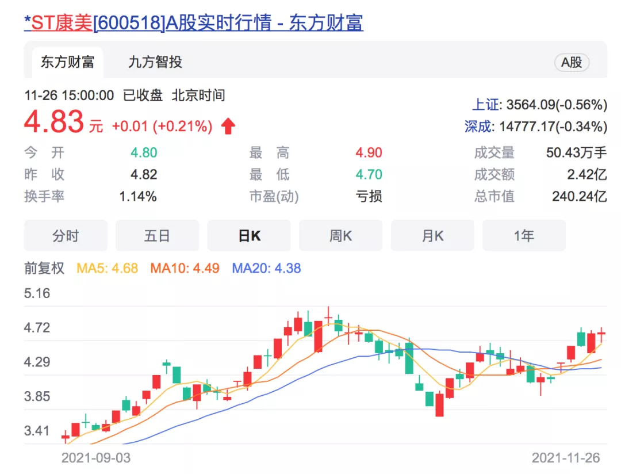Open the 周K weekly chart

click(340, 236)
